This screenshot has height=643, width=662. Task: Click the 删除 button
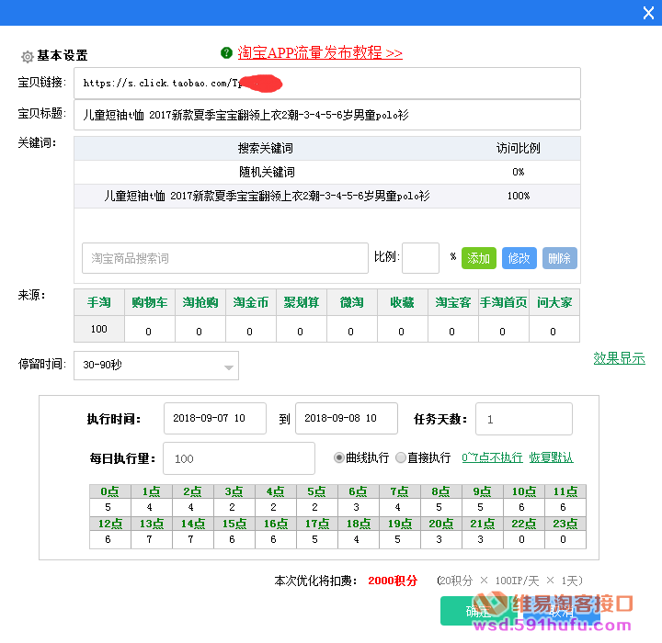(560, 258)
